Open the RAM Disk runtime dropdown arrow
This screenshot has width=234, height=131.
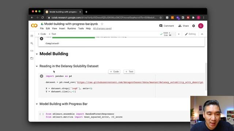(179, 34)
